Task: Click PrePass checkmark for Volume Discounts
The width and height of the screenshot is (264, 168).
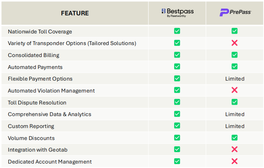Action: coord(234,138)
